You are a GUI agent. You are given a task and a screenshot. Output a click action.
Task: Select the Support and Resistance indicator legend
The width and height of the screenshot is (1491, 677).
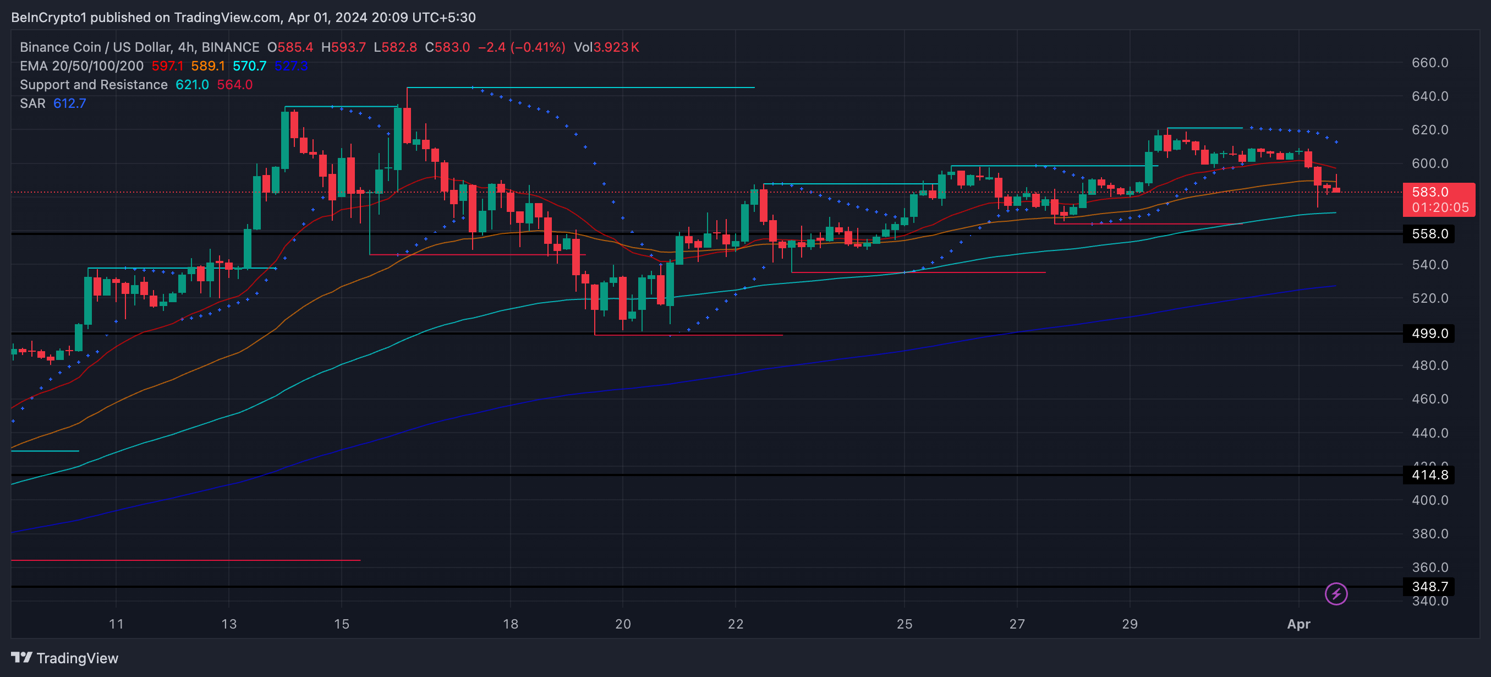(94, 85)
